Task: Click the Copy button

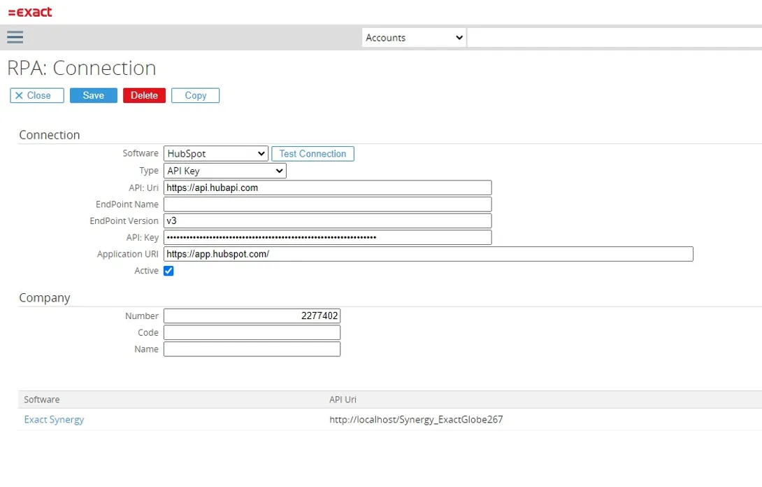Action: tap(195, 95)
